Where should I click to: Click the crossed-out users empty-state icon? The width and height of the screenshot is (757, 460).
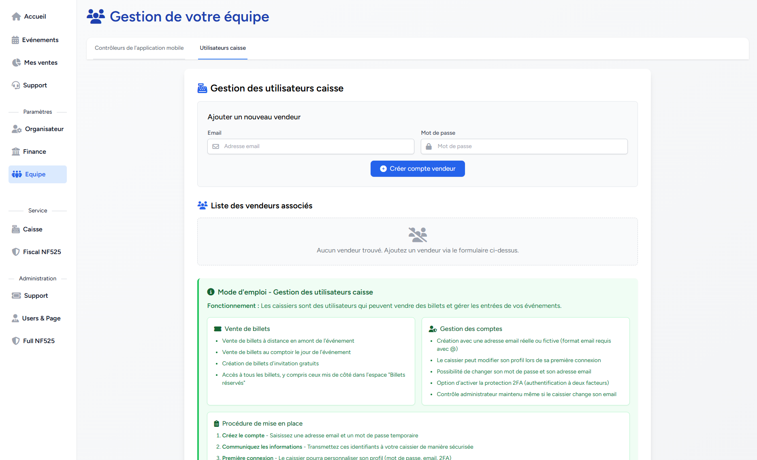[x=418, y=235]
